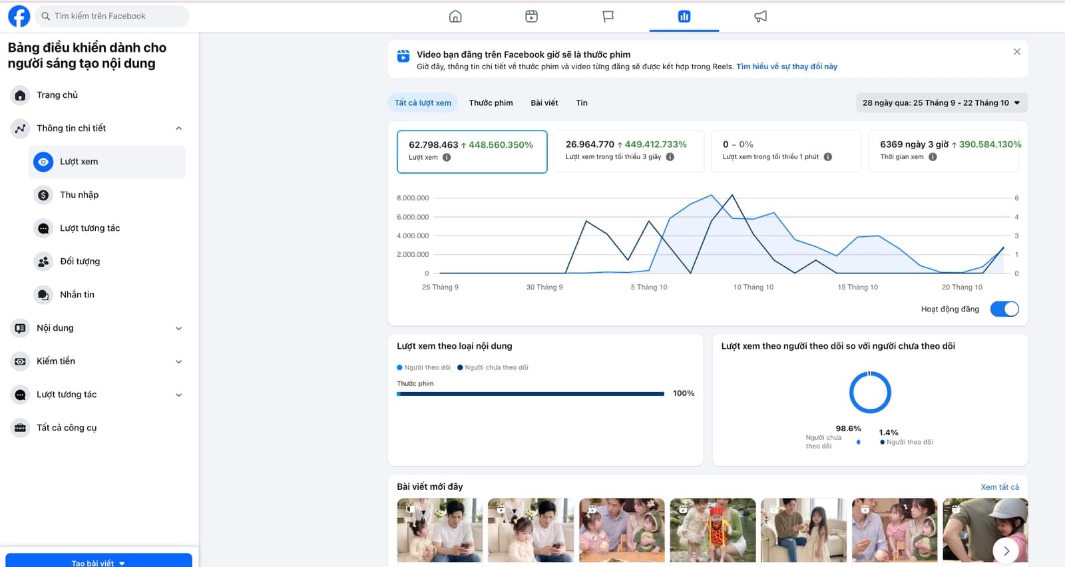
Task: Click the Thước phim 100% progress bar
Action: pos(531,394)
